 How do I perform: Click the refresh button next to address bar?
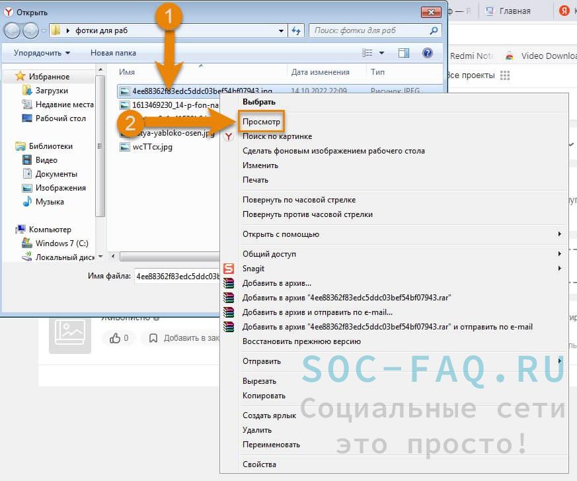tap(296, 31)
